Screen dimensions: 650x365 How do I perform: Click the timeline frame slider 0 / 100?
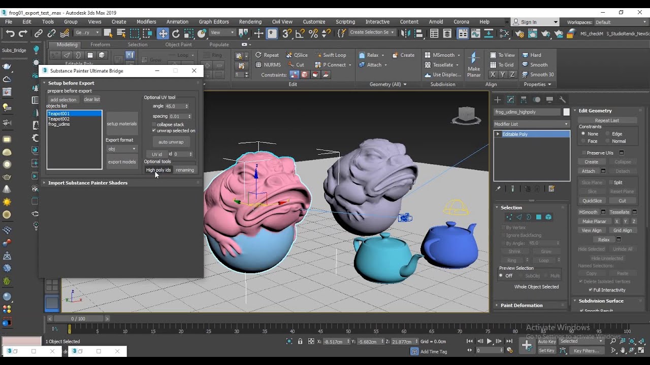click(x=78, y=319)
